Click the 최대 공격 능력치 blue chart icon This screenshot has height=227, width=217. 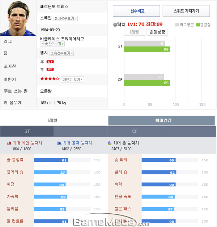(x=59, y=143)
